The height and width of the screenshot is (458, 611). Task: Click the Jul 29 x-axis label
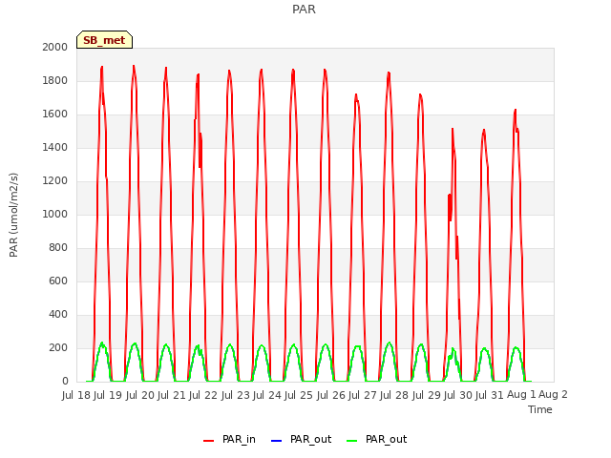pyautogui.click(x=427, y=395)
